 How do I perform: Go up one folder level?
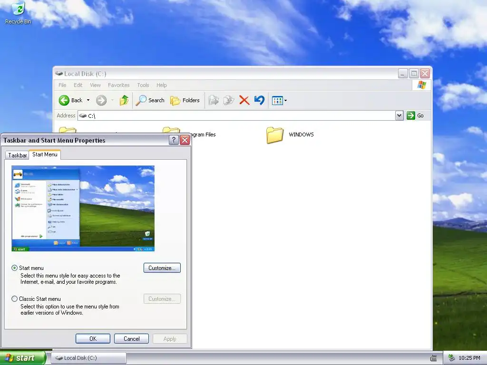(124, 100)
